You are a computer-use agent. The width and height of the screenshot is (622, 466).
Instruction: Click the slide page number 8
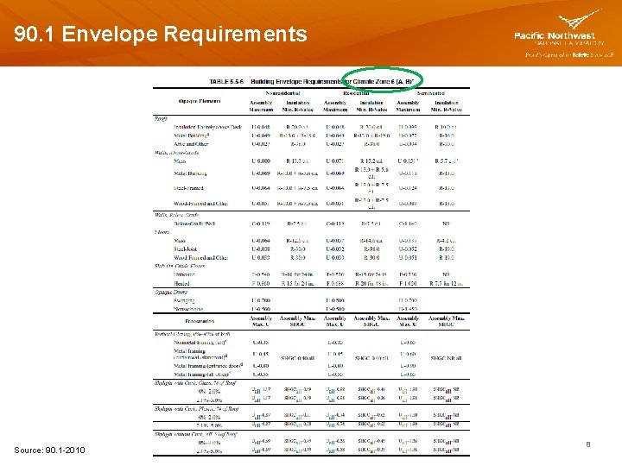[x=588, y=444]
